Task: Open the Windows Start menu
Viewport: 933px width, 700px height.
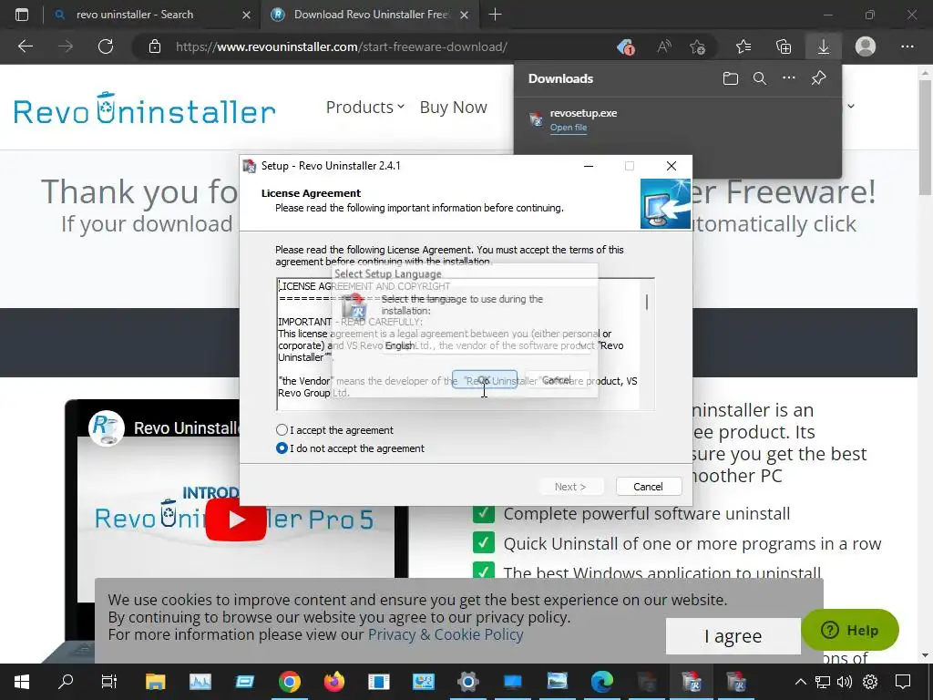Action: click(22, 682)
